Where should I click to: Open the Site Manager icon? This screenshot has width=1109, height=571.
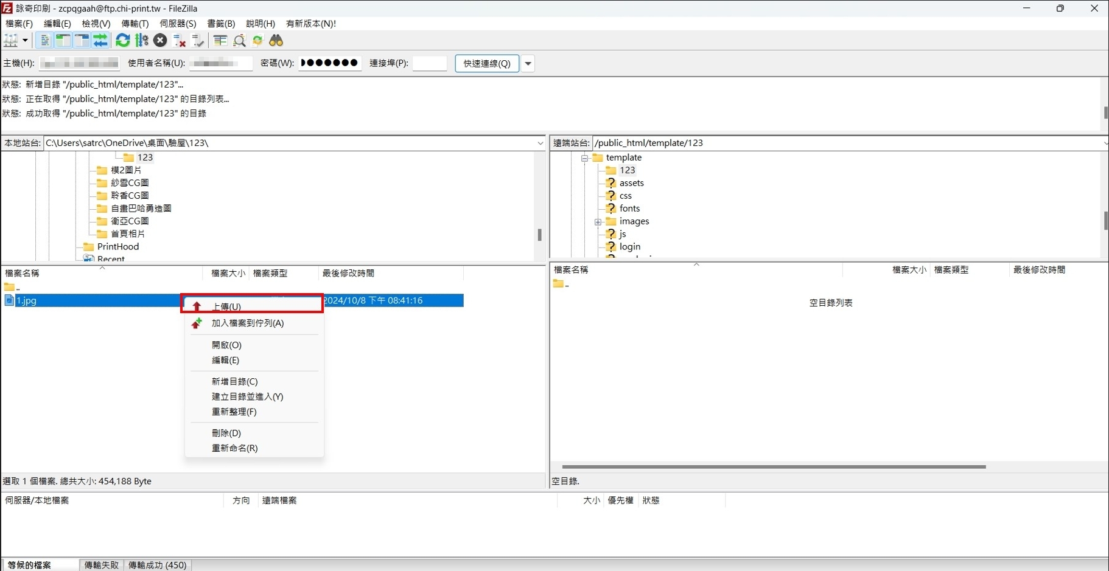tap(11, 41)
